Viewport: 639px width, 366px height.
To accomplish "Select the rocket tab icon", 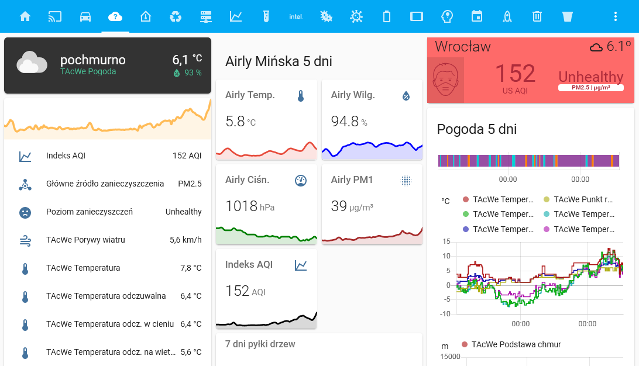I will 507,16.
